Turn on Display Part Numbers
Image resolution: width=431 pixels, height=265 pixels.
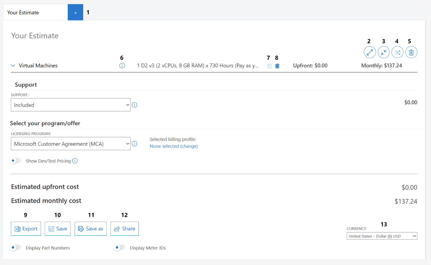coord(15,247)
